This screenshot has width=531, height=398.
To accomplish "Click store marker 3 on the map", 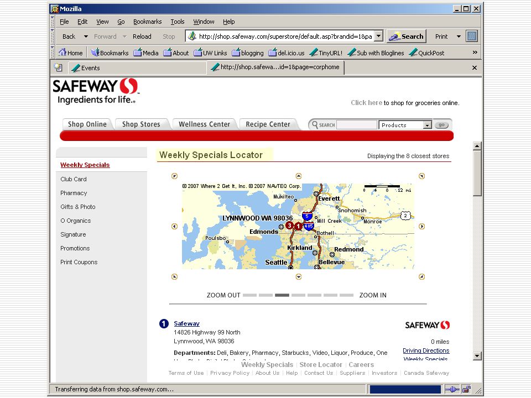I will 289,225.
